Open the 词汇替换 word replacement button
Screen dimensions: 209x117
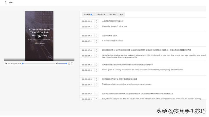112,14
